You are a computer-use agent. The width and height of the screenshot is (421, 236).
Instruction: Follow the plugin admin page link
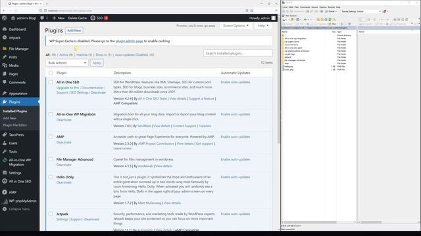[x=129, y=41]
